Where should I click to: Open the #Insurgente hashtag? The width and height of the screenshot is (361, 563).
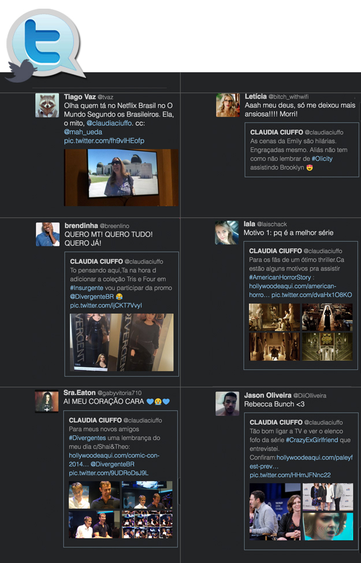(x=87, y=288)
